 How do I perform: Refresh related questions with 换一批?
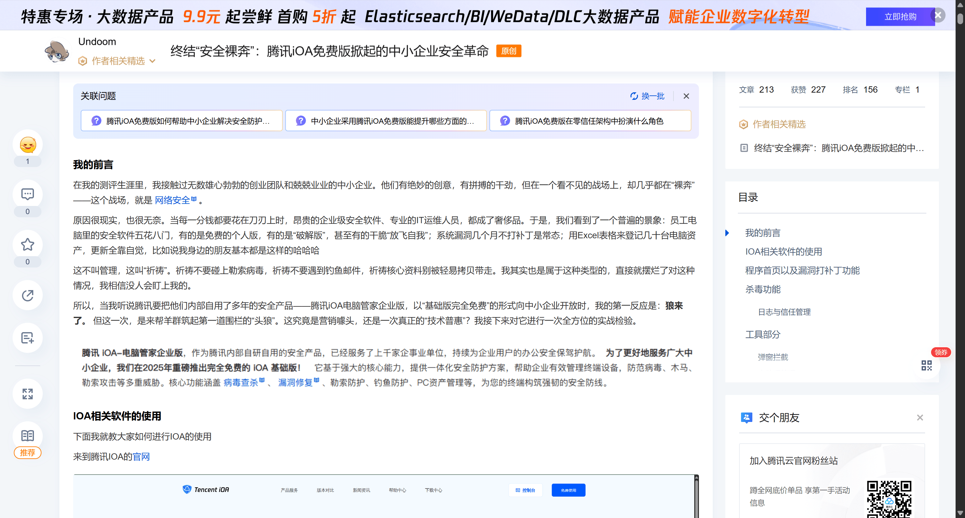(x=647, y=96)
